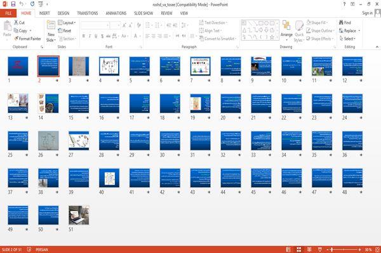This screenshot has height=253, width=381.
Task: Toggle Bold formatting button
Action: pos(84,36)
